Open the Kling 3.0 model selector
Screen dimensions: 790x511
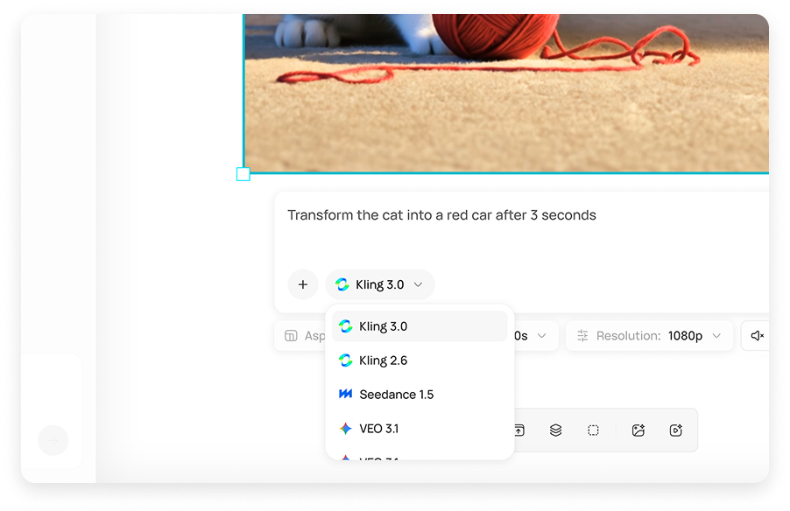click(x=379, y=284)
